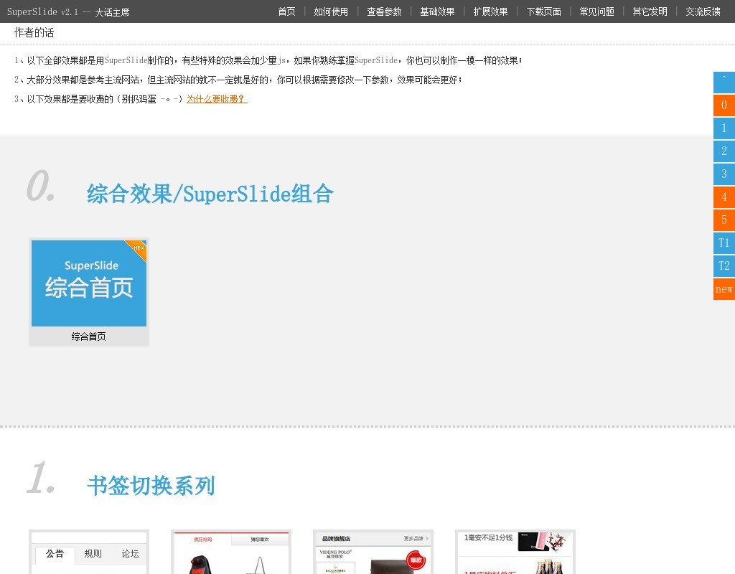The width and height of the screenshot is (735, 574).
Task: Open 交流反馈 in the top bar
Action: [703, 11]
